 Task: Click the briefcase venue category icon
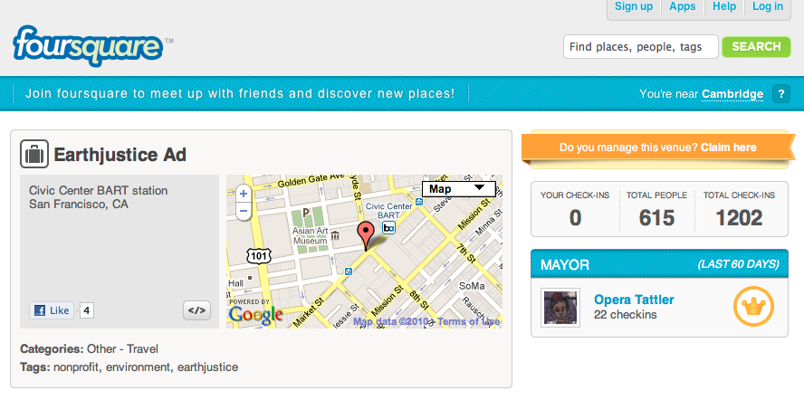[34, 155]
